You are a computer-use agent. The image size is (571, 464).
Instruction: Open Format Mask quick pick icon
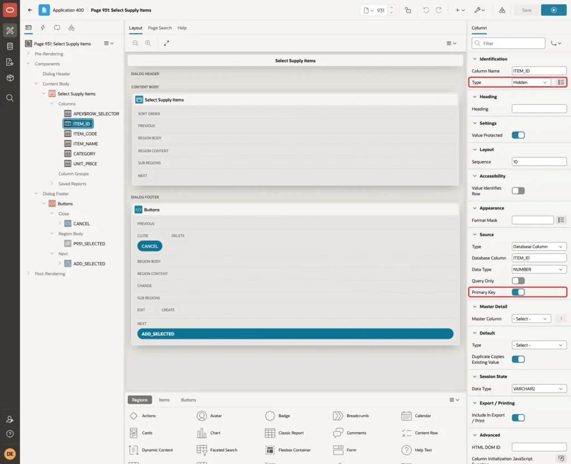click(561, 220)
